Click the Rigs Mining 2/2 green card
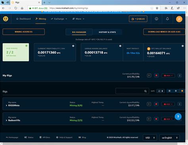Image resolution: width=188 pixels, height=145 pixels. coord(16,52)
